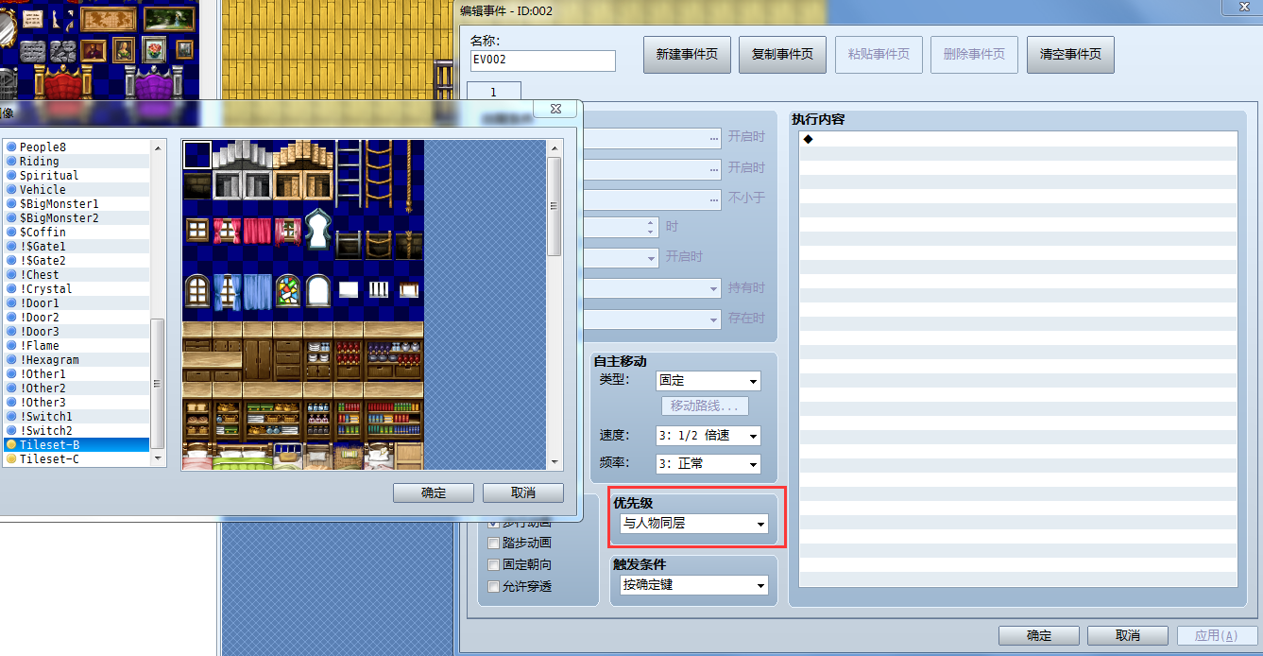1263x656 pixels.
Task: Select the white arched window tile
Action: [318, 290]
